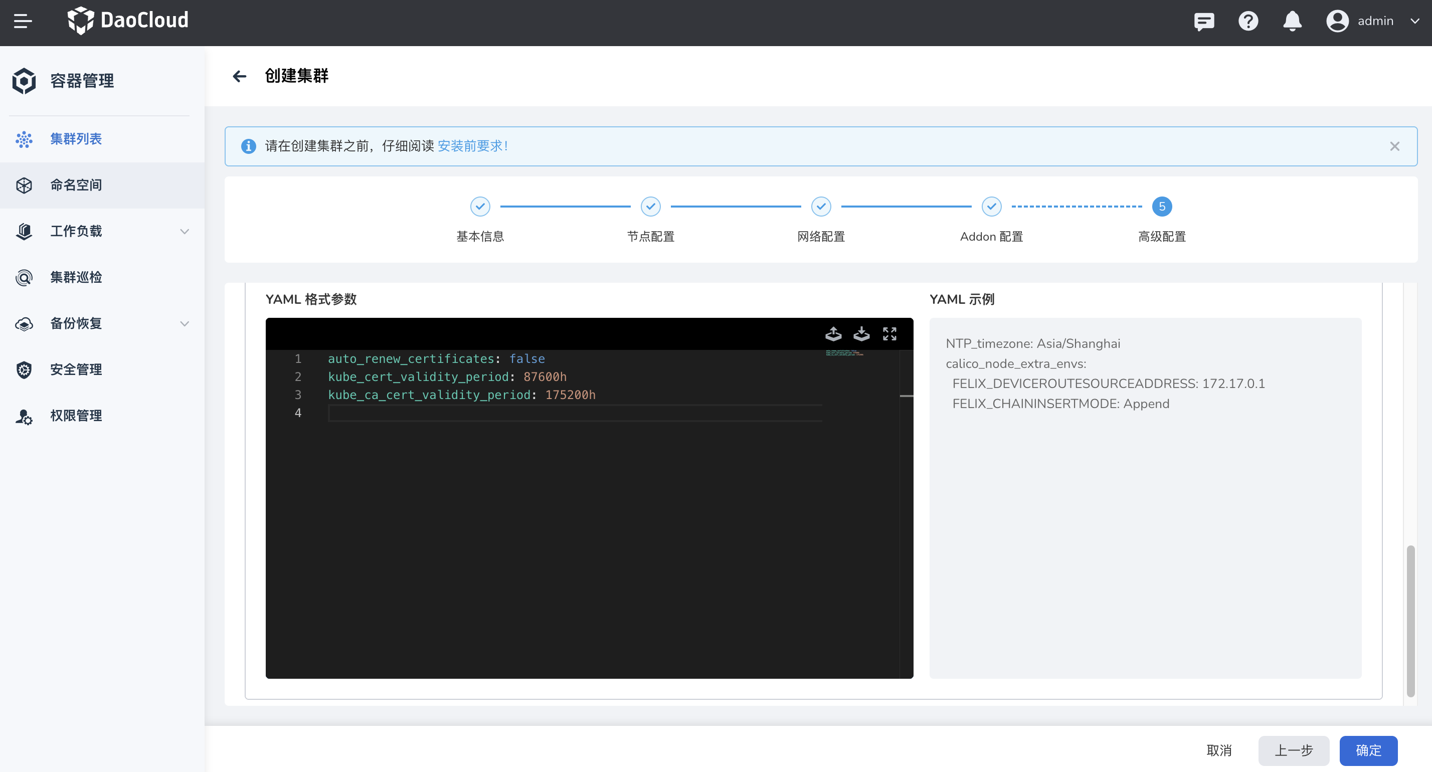Go back with the arrow beside 创建集群

(240, 76)
